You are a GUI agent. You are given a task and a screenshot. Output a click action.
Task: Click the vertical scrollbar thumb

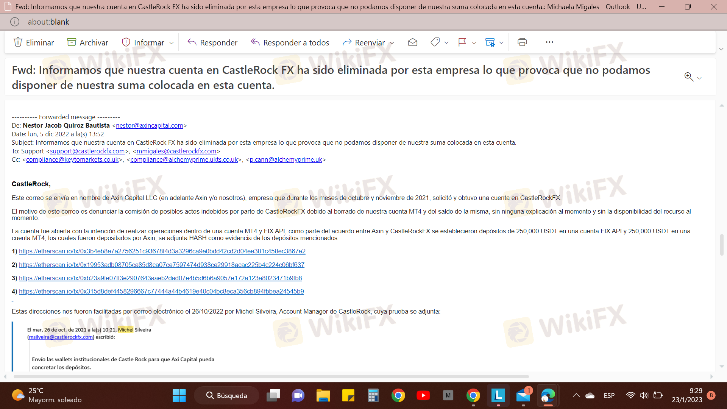(722, 245)
